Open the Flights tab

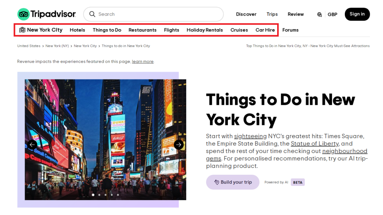[171, 30]
